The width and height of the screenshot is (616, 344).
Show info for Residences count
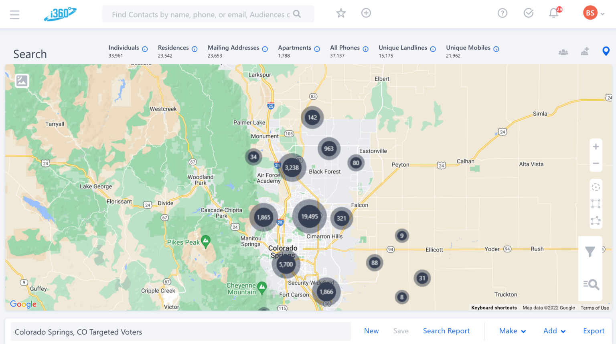tap(195, 49)
